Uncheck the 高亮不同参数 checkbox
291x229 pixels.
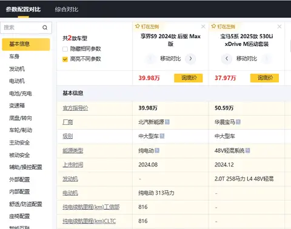pyautogui.click(x=65, y=59)
